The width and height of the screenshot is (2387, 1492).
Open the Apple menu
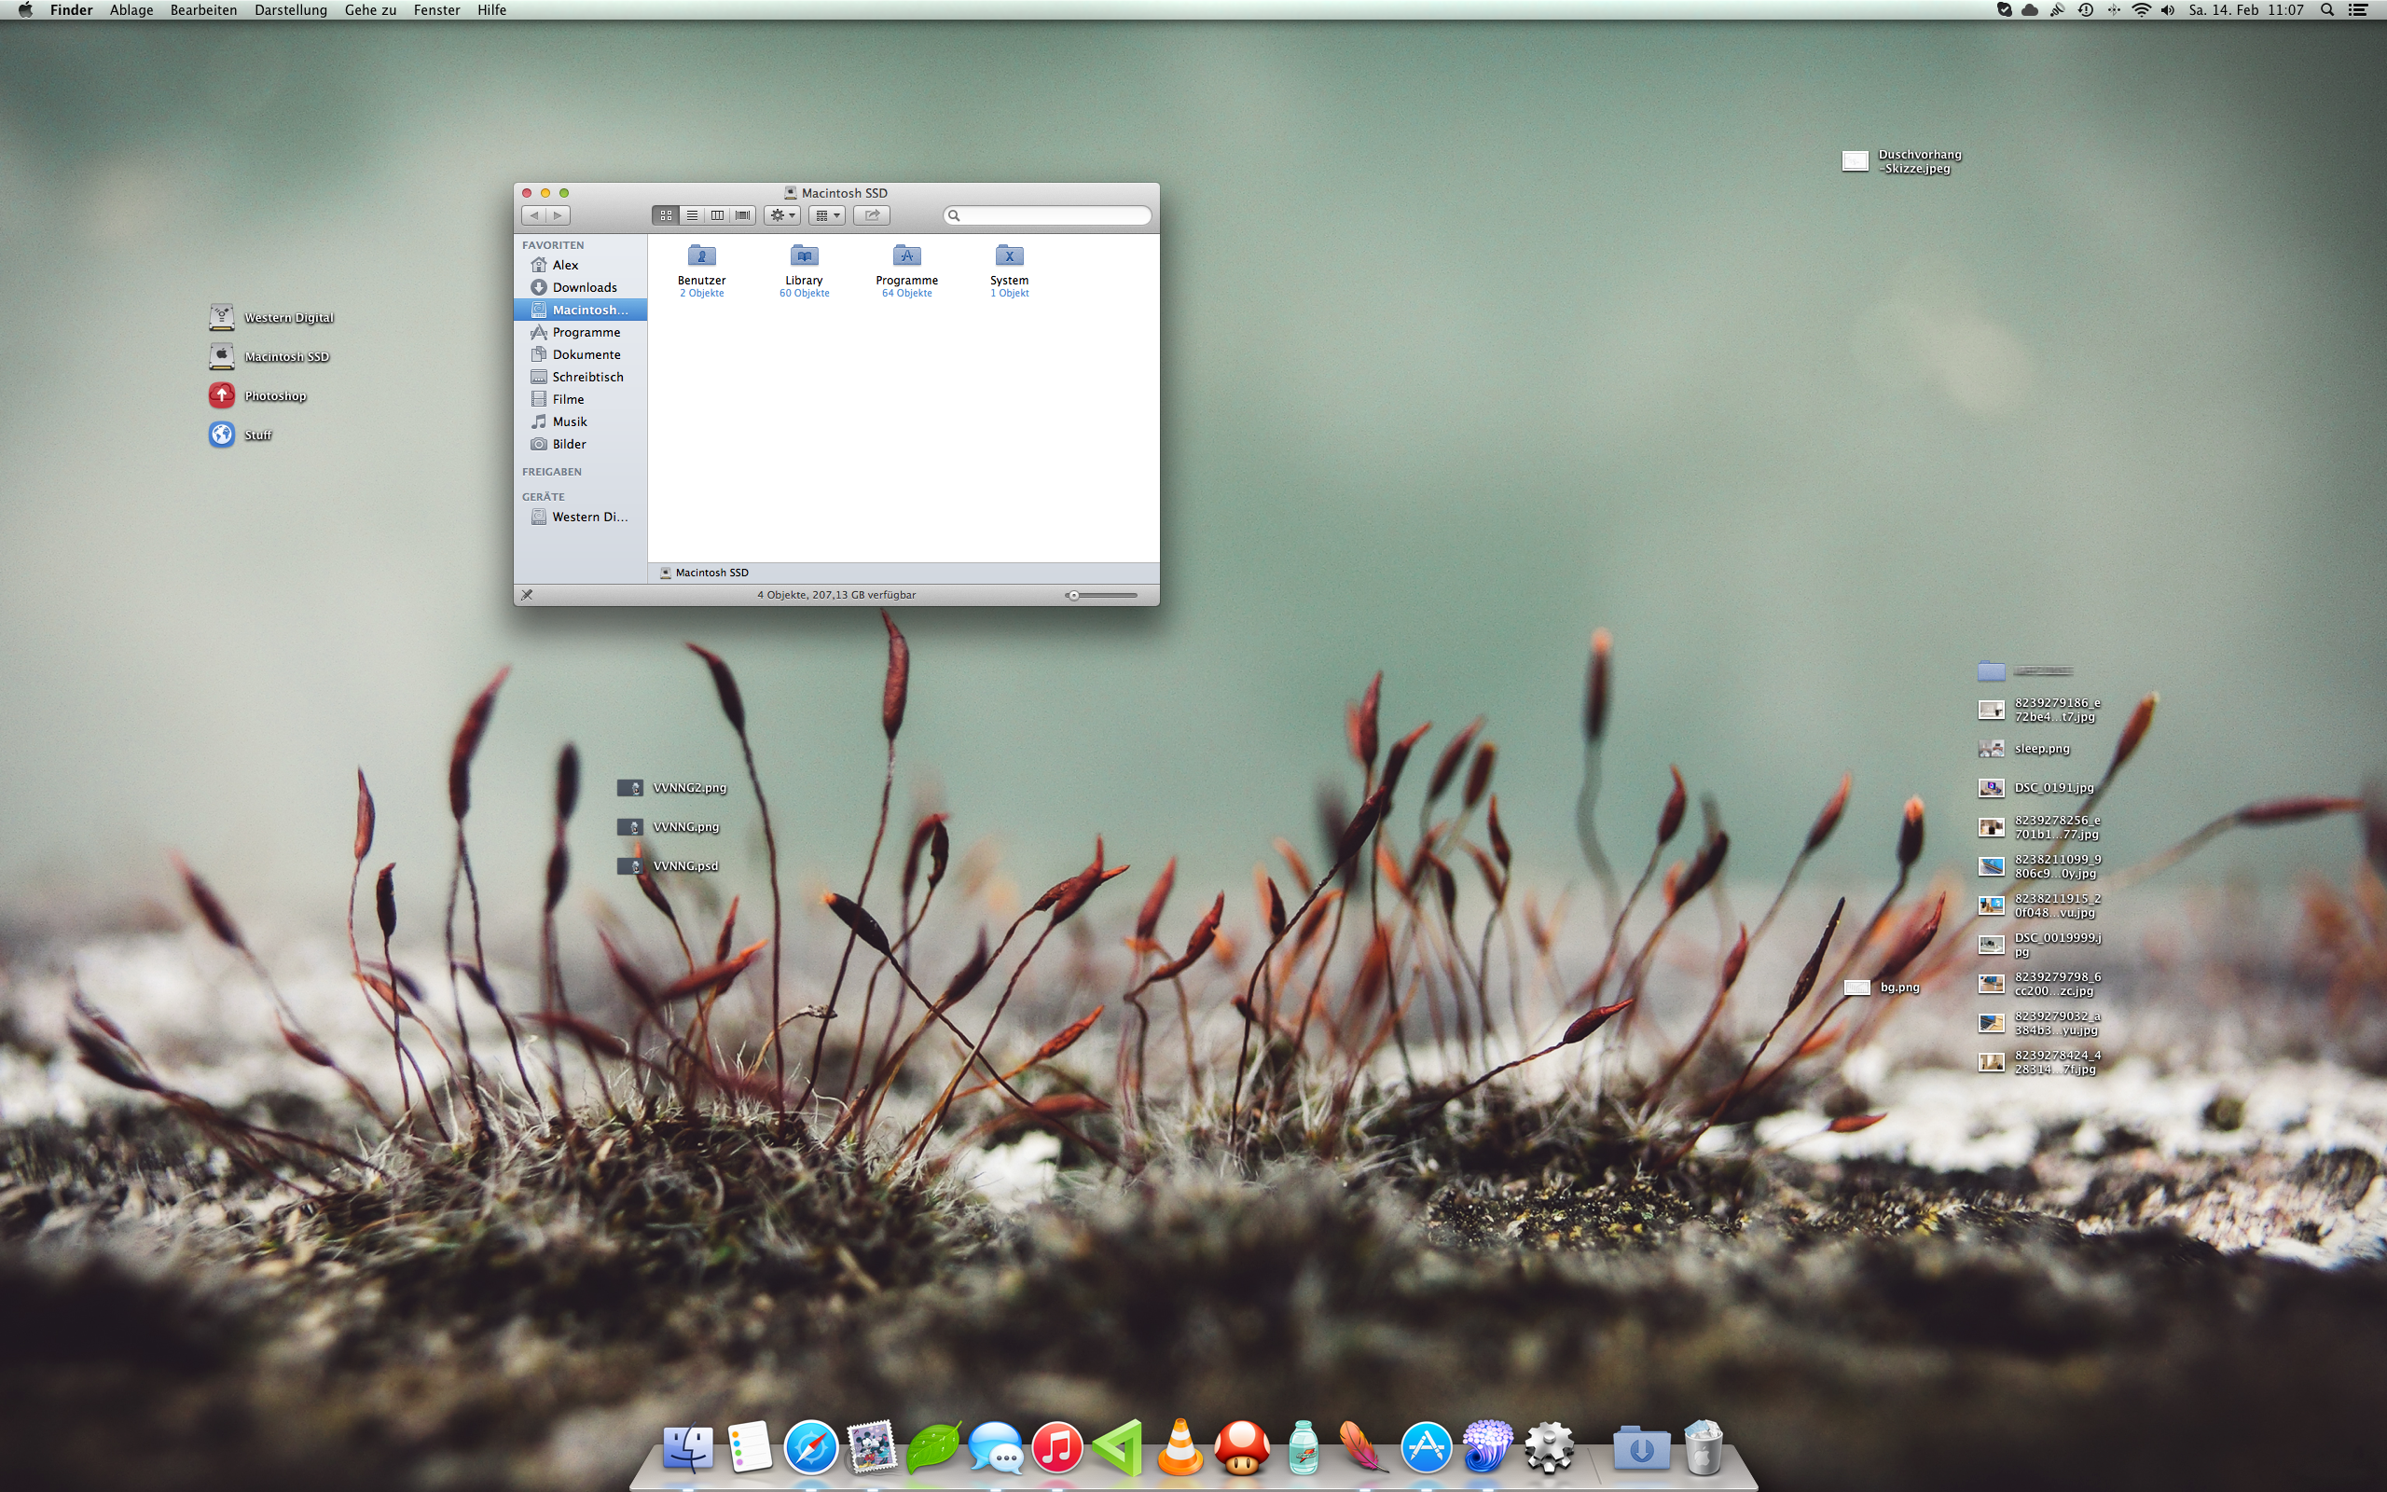(x=24, y=10)
